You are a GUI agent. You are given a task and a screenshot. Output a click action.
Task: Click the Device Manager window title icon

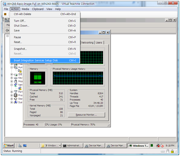tap(7, 20)
